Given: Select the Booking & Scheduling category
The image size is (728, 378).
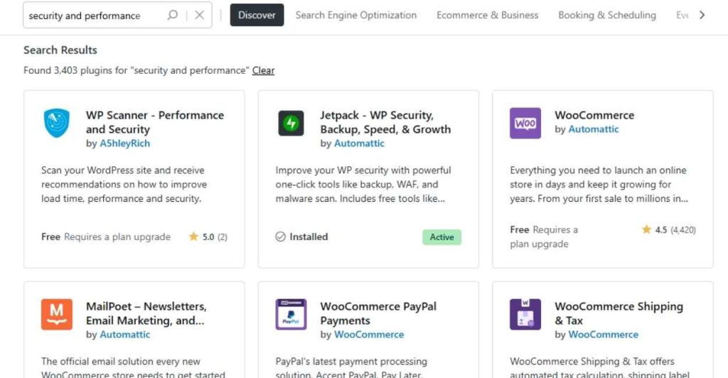Looking at the screenshot, I should (607, 15).
